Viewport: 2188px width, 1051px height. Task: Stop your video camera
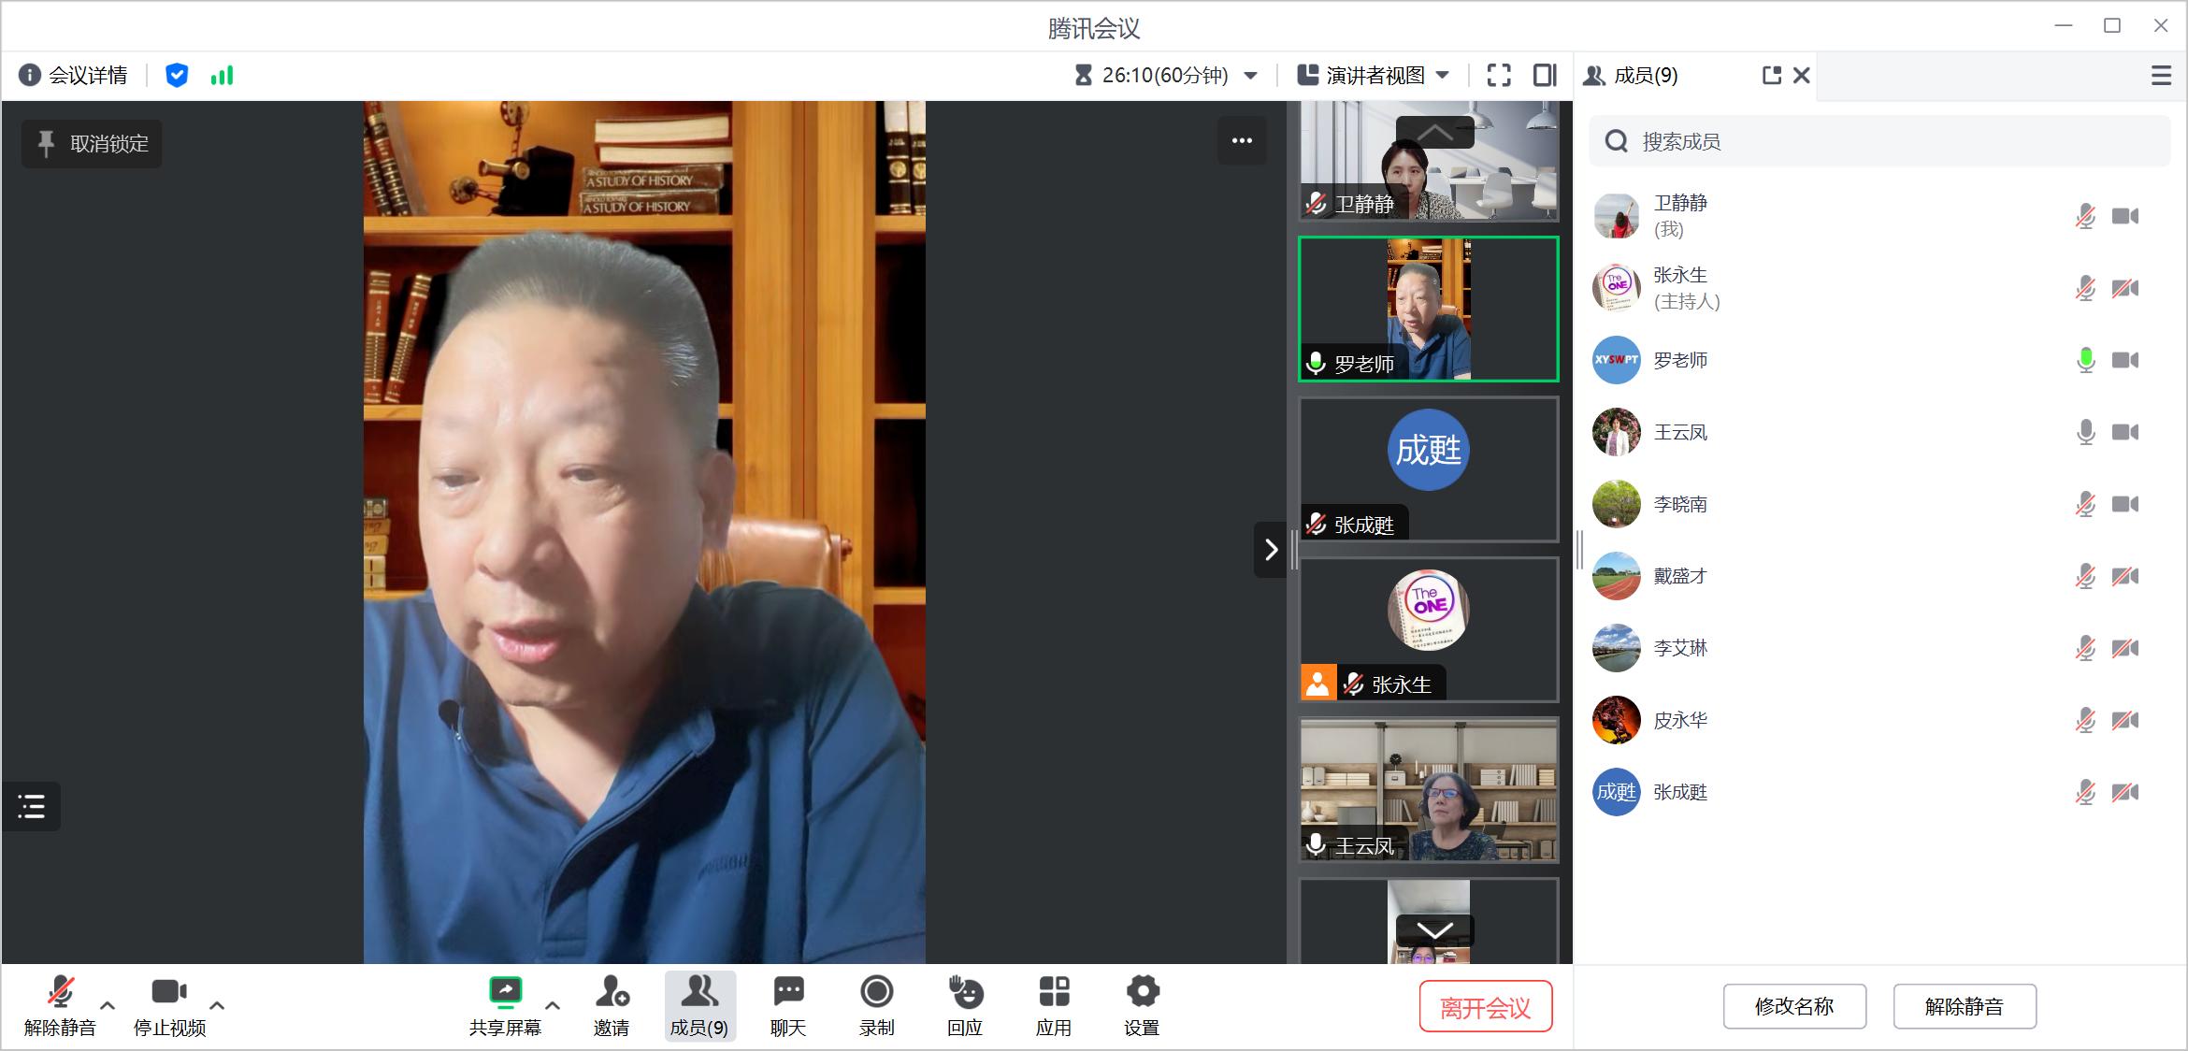[x=169, y=992]
